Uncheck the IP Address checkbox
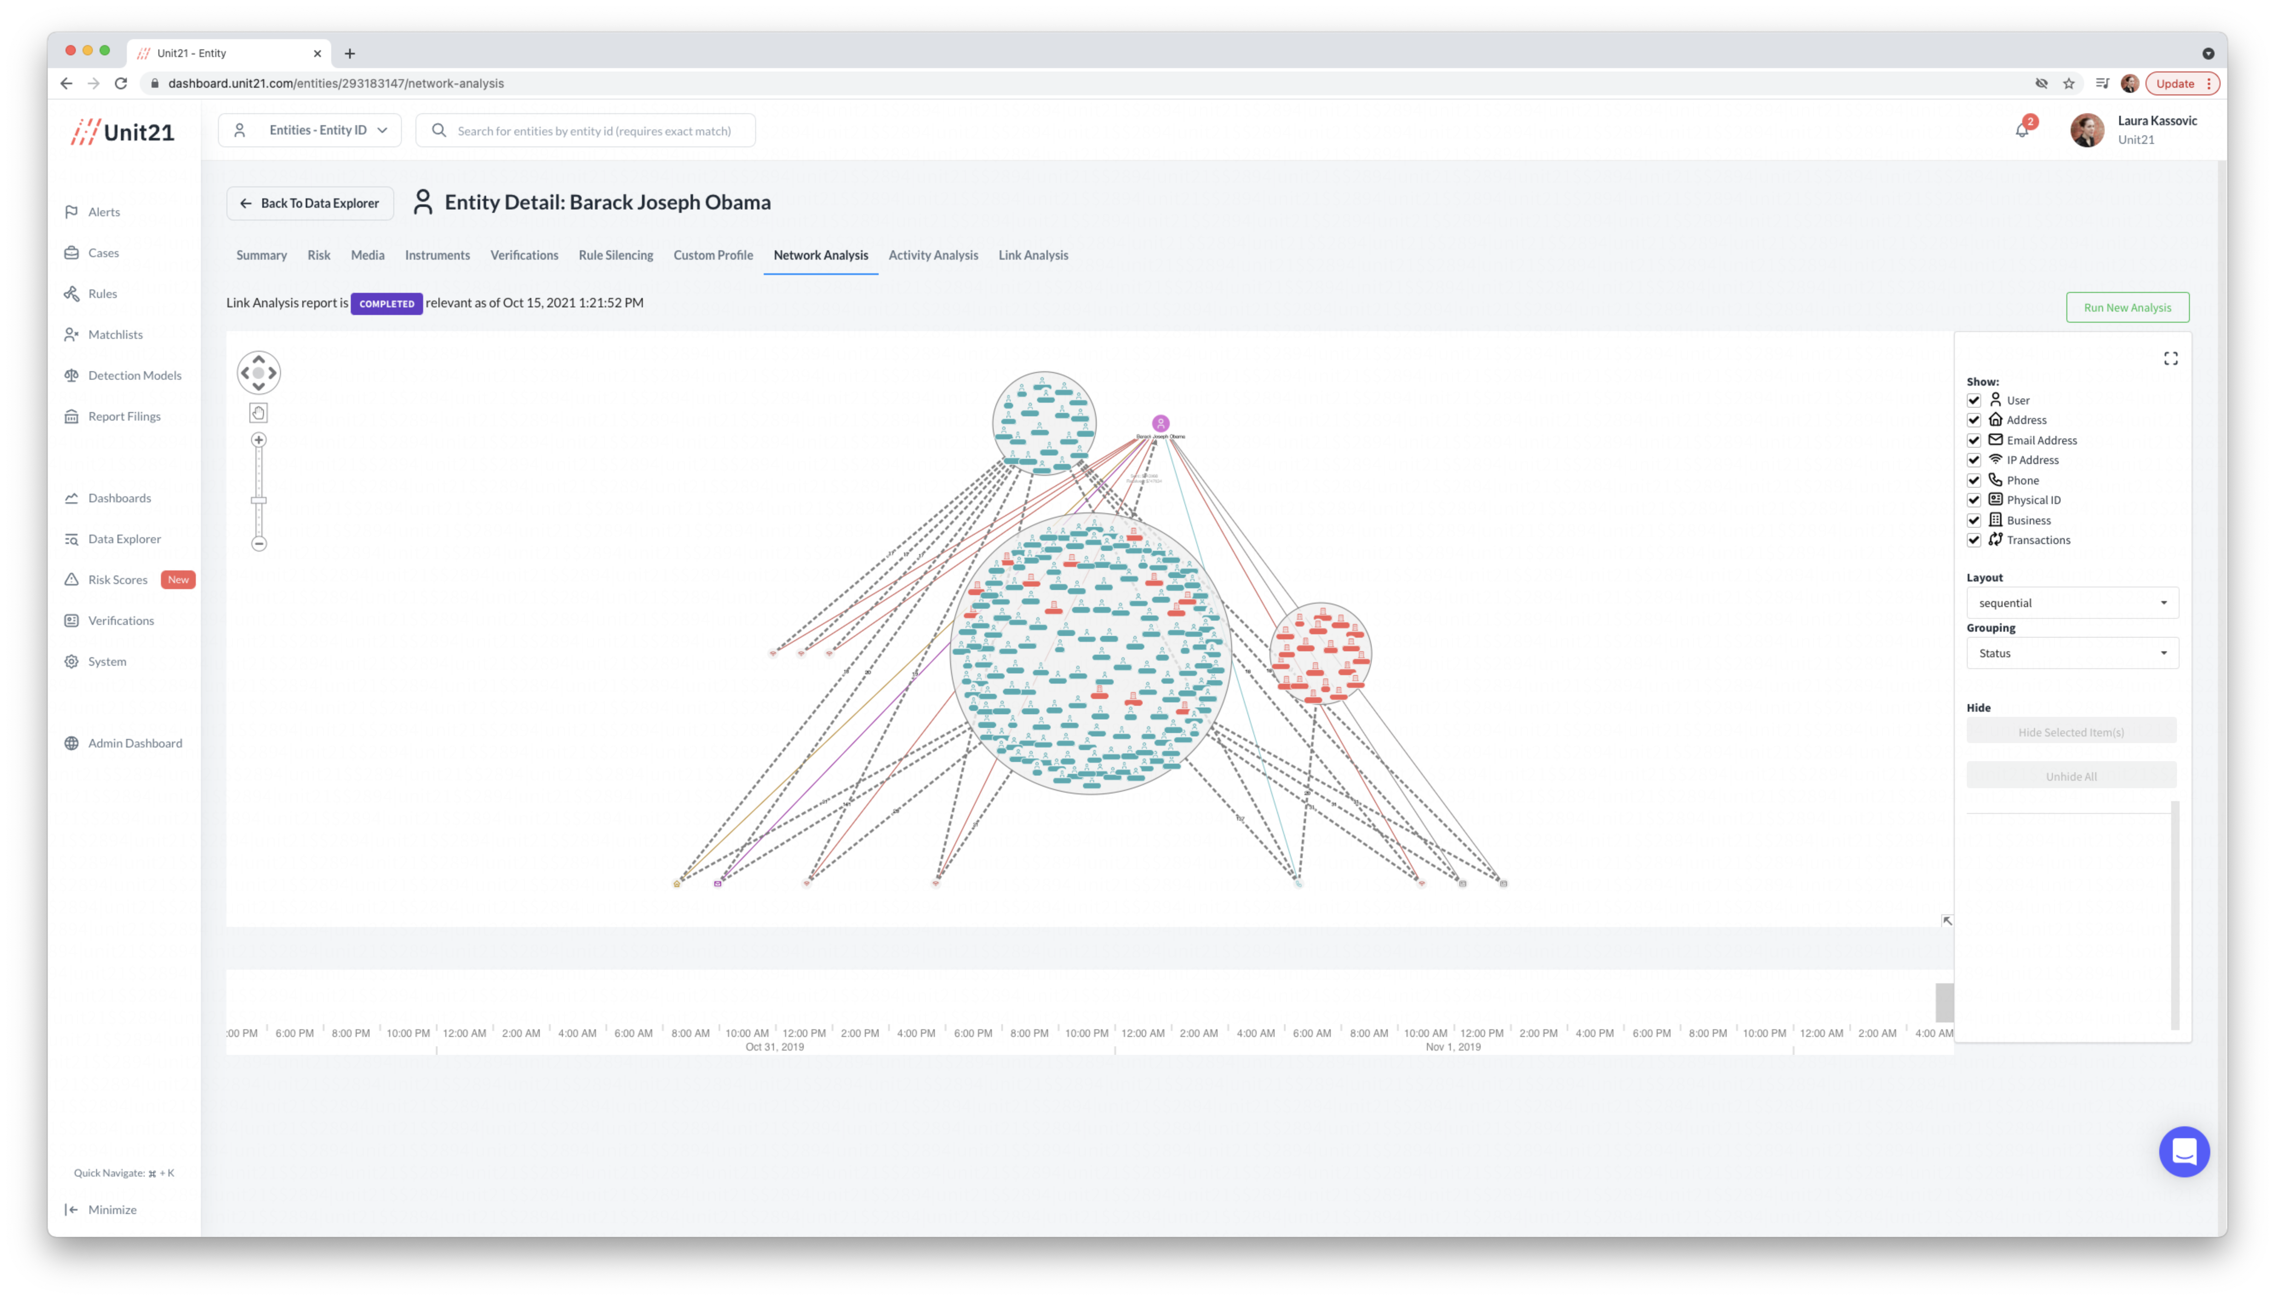Viewport: 2275px width, 1300px height. point(1974,460)
